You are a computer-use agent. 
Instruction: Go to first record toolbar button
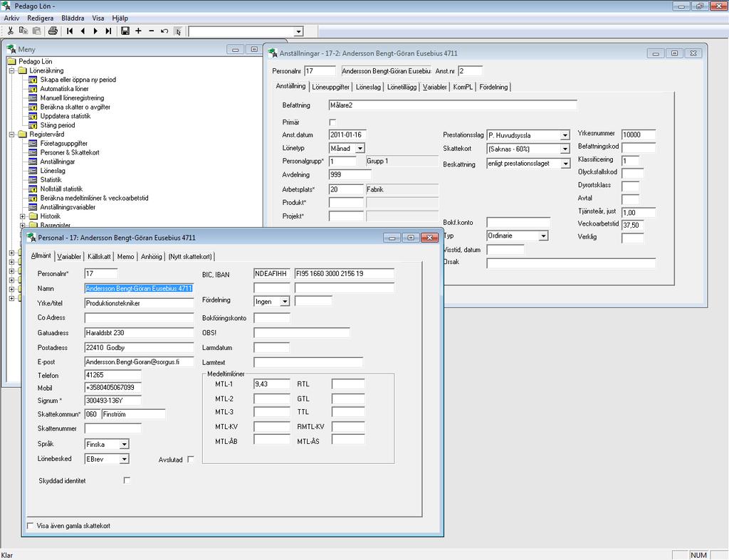[70, 31]
